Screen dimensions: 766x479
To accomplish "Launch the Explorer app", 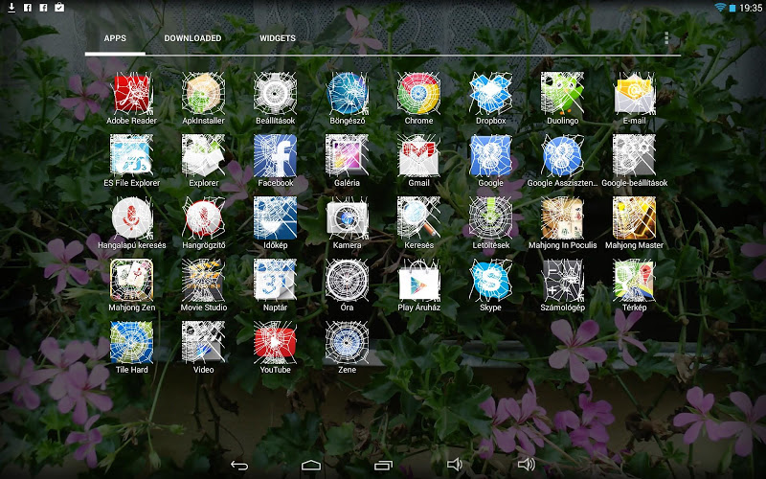I will click(x=203, y=156).
